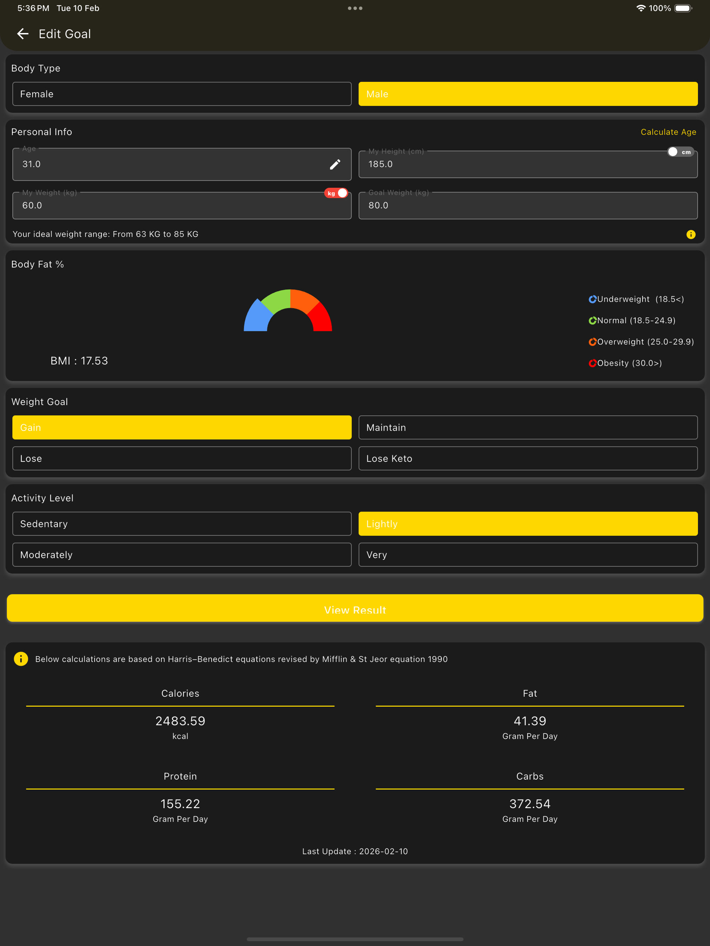Tap the Wi-Fi status icon
The image size is (710, 946).
641,8
